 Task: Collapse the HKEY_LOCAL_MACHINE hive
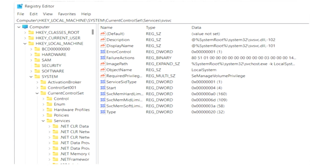tap(25, 44)
